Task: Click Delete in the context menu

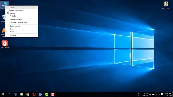Action: coord(22,29)
